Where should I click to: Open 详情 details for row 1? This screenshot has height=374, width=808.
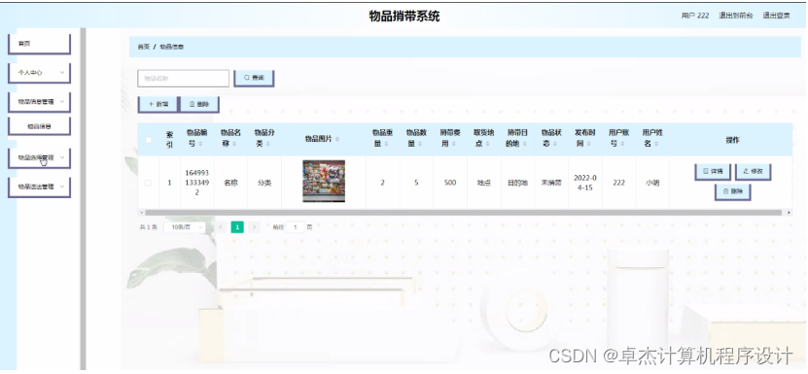[712, 171]
